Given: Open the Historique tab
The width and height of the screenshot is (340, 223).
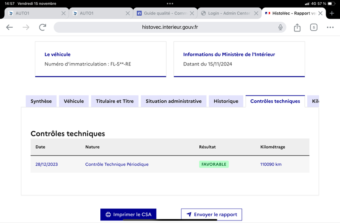Looking at the screenshot, I should [226, 101].
